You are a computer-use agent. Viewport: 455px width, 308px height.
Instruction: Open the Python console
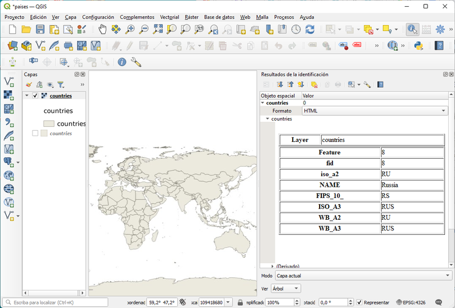click(x=418, y=45)
